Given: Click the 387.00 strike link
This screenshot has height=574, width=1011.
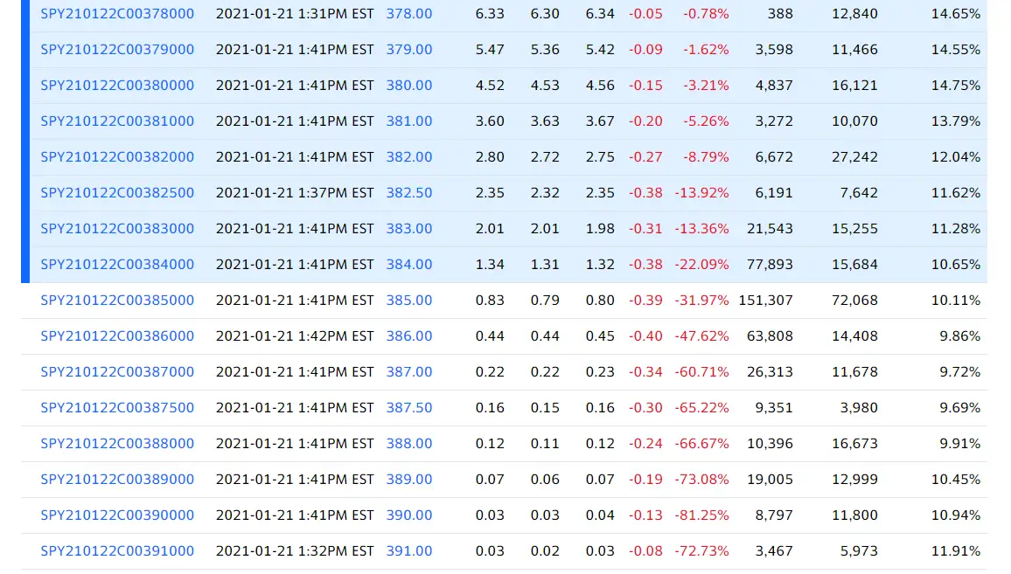Looking at the screenshot, I should (409, 372).
